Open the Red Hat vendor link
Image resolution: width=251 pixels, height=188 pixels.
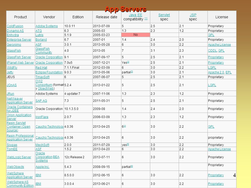41,68
